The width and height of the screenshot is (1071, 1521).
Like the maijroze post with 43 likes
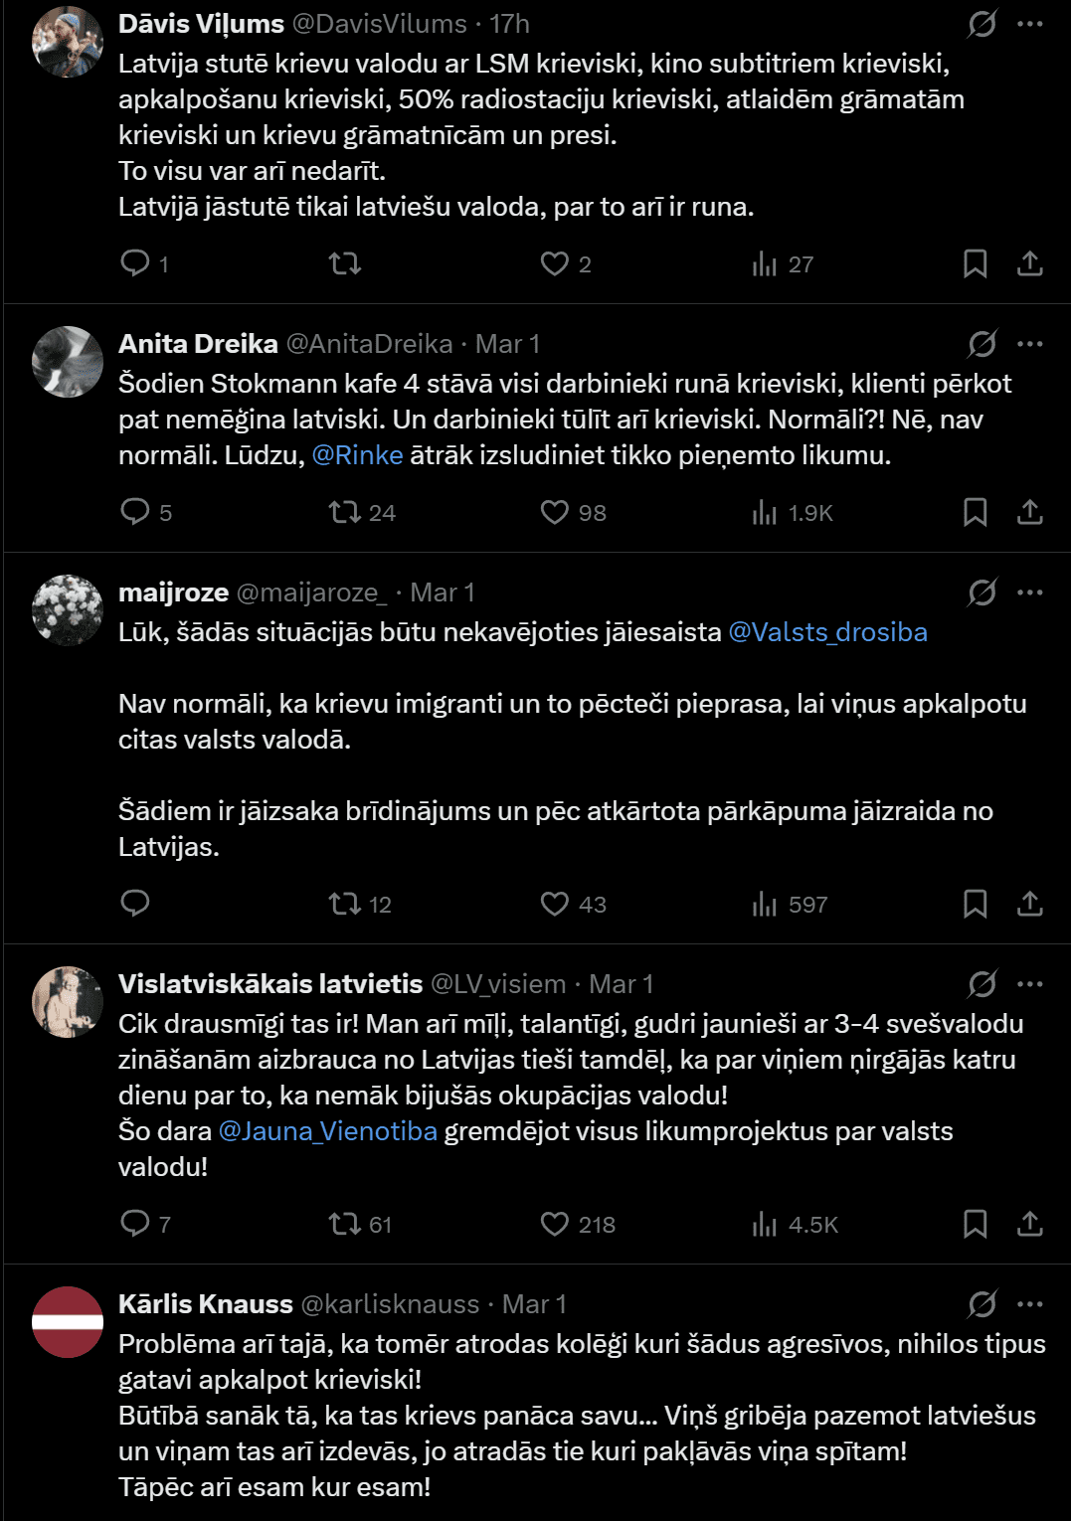(x=555, y=904)
